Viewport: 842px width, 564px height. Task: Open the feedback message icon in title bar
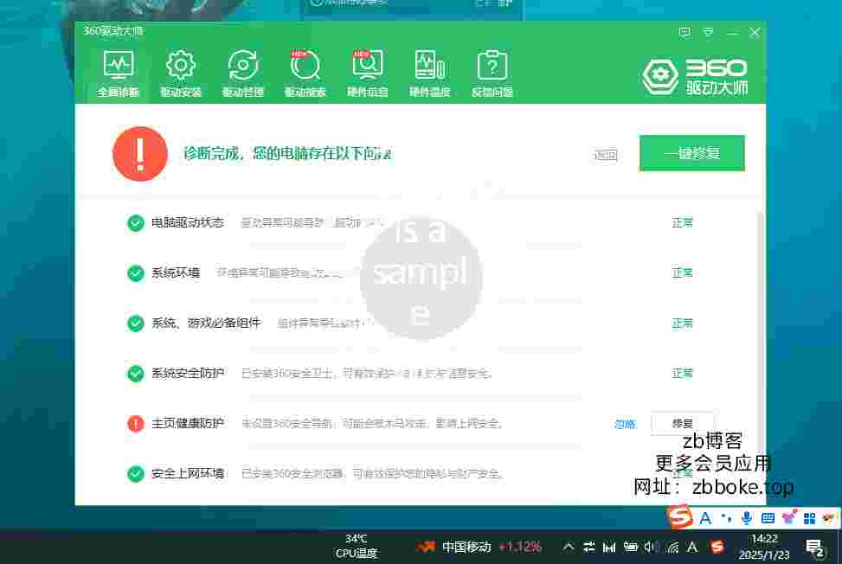685,32
